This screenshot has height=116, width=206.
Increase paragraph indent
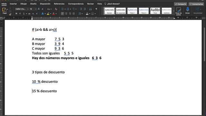85,9
